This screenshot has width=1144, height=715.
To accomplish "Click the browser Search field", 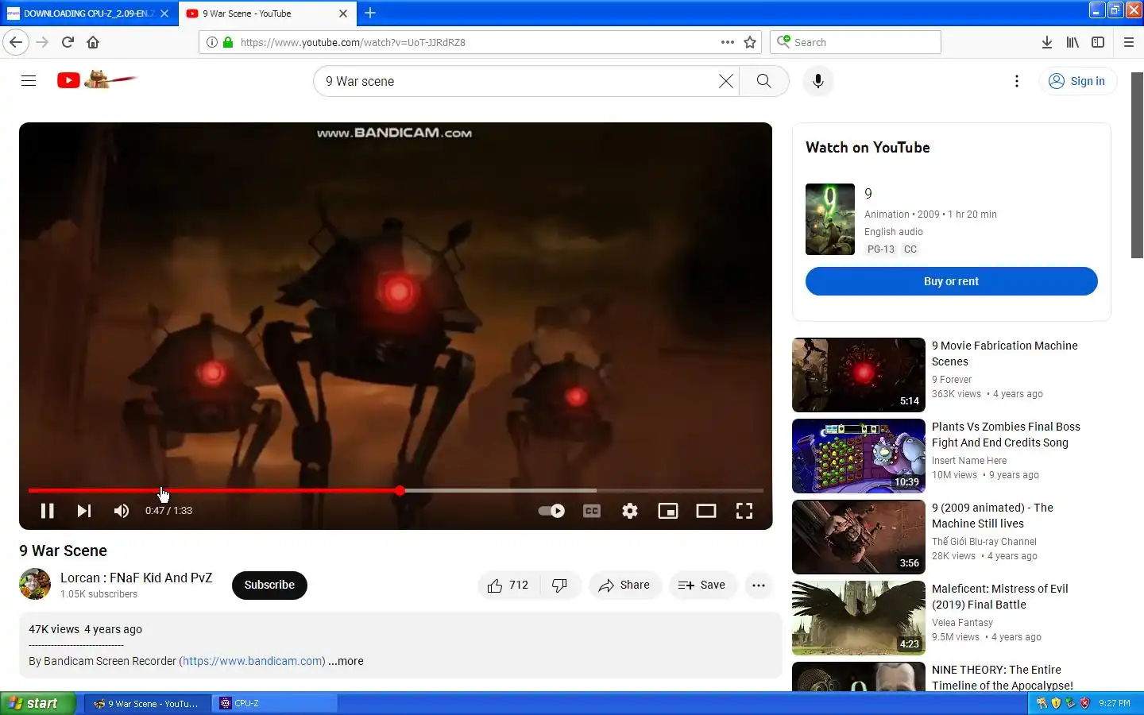I will coord(856,42).
